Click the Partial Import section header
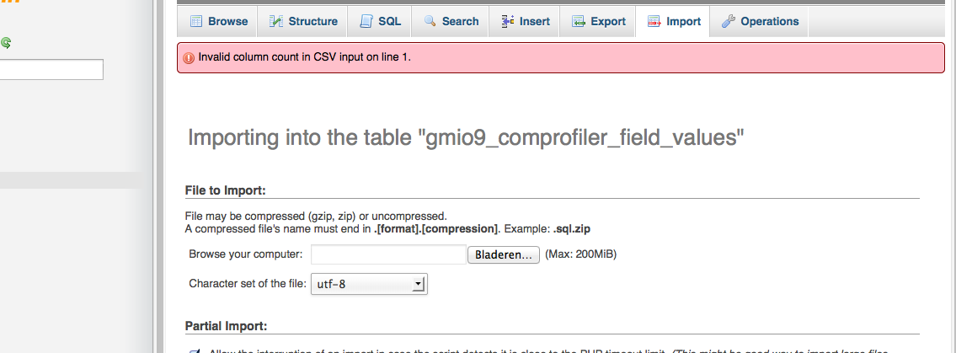 click(227, 326)
